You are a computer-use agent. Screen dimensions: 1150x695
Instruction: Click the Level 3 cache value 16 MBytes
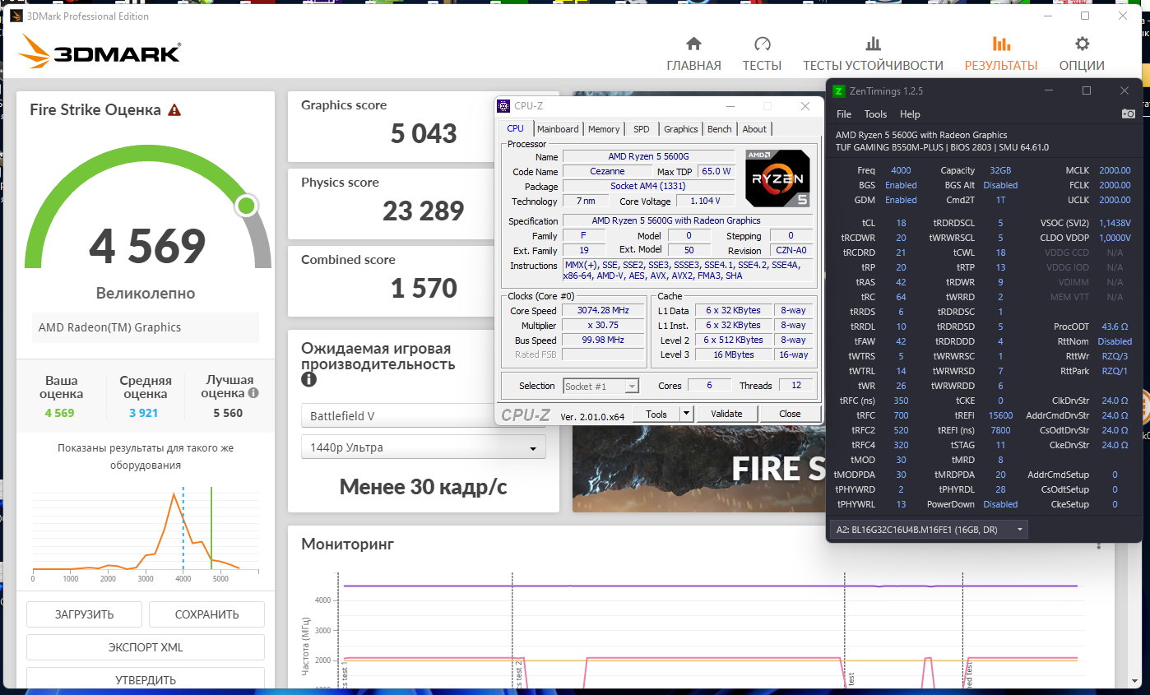pos(735,354)
